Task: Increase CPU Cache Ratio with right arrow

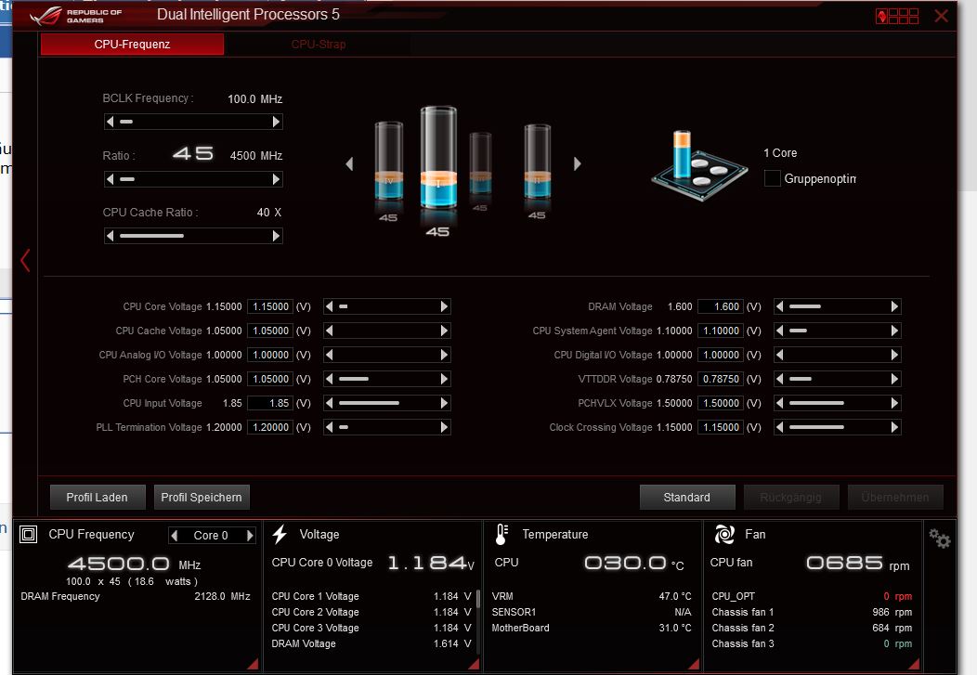Action: (276, 236)
